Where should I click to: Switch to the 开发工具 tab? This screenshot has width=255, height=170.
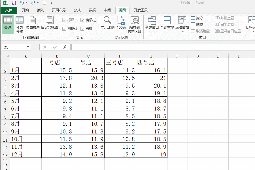click(x=141, y=10)
